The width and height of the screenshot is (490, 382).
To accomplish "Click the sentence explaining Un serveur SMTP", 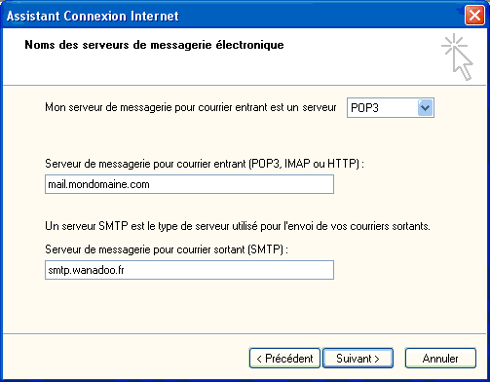I will click(238, 226).
